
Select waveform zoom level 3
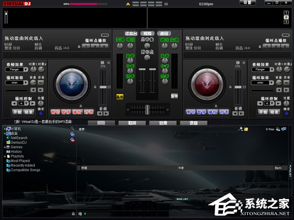pyautogui.click(x=286, y=22)
